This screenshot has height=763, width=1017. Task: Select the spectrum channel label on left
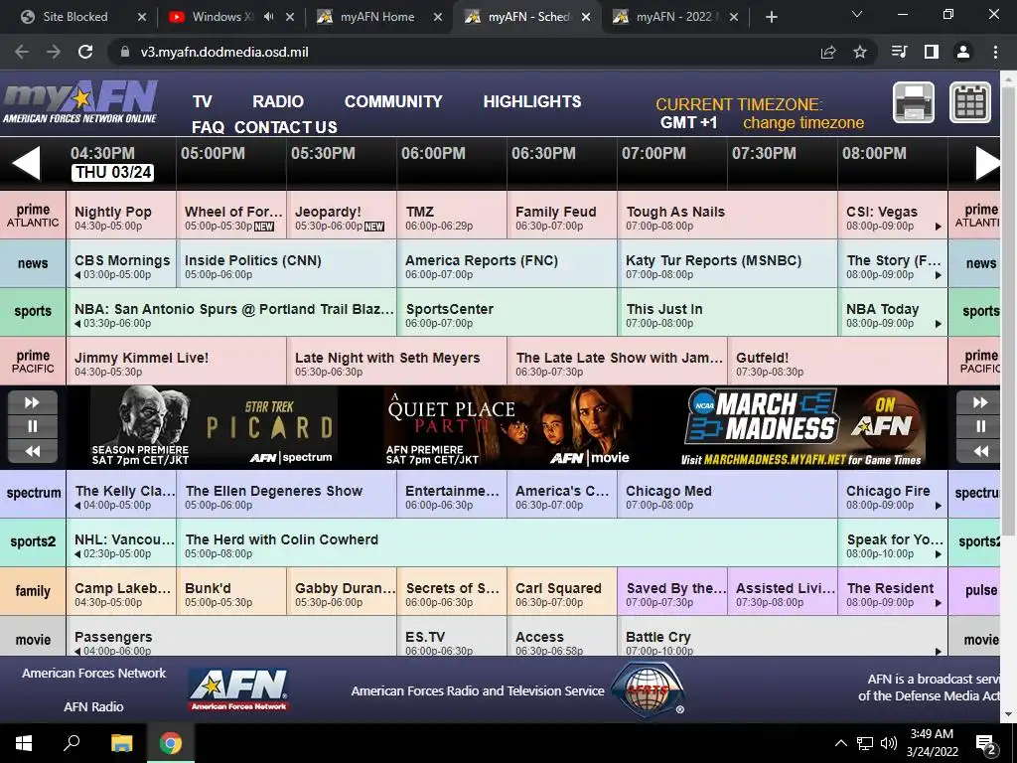33,493
